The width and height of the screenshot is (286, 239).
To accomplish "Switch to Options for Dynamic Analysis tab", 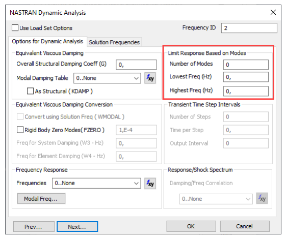I will point(47,42).
